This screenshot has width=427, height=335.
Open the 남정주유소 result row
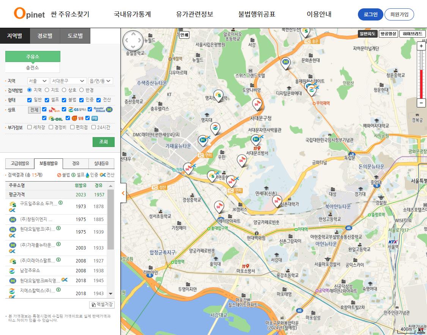click(x=56, y=271)
